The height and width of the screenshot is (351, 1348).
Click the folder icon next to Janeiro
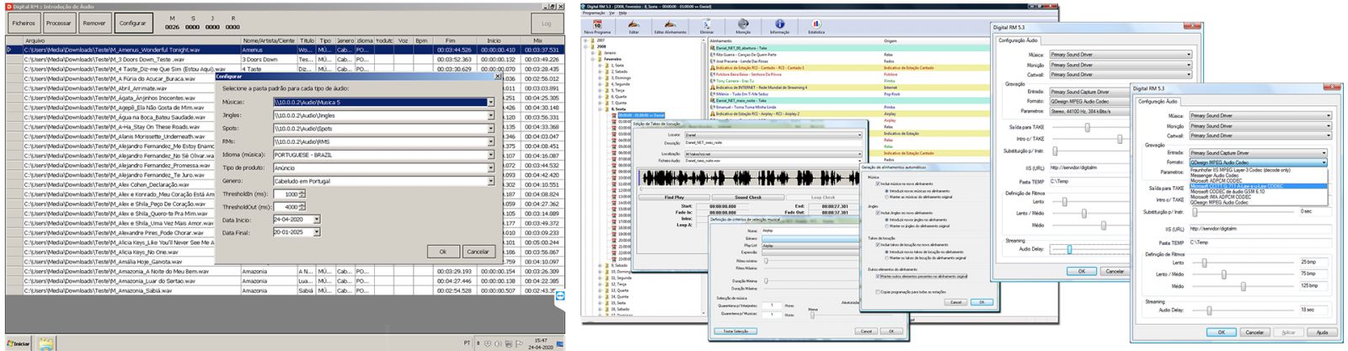click(601, 52)
